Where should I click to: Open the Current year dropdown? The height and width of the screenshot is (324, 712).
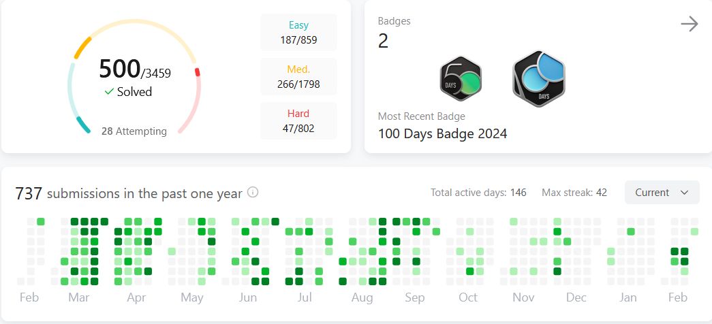pyautogui.click(x=662, y=193)
